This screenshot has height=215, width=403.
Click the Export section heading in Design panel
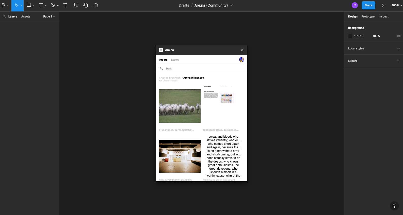[x=352, y=61]
